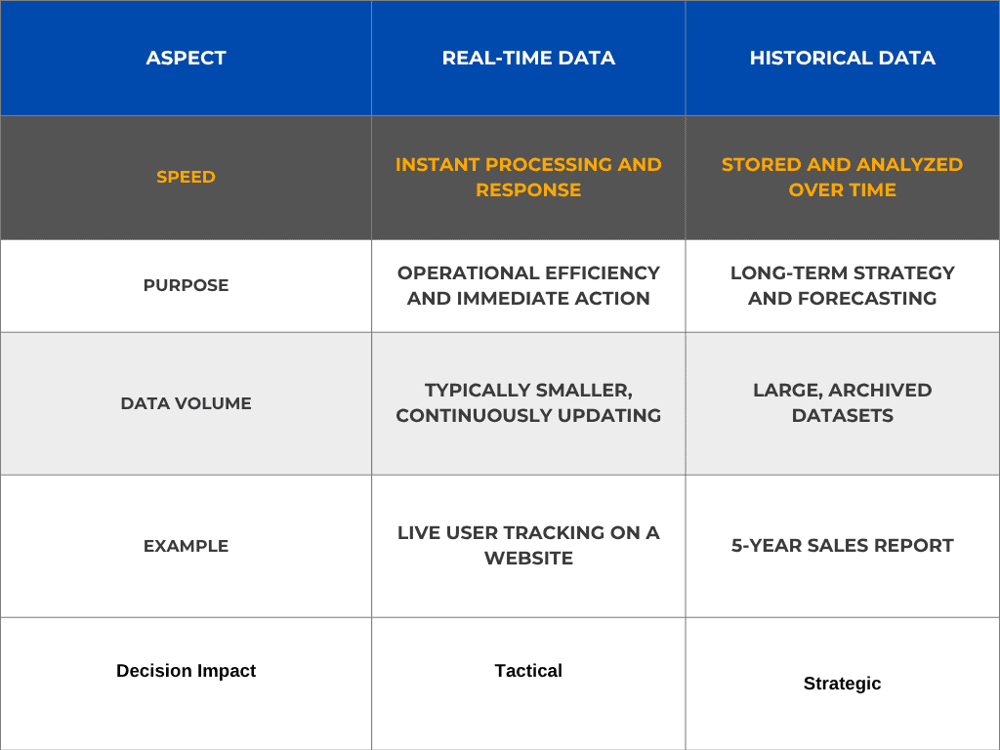The image size is (1000, 750).
Task: Click the ASPECT column header
Action: pyautogui.click(x=186, y=58)
